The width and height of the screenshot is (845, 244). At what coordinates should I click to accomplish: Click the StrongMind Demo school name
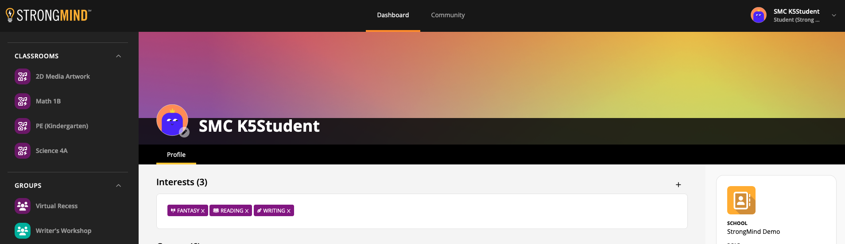(x=753, y=232)
